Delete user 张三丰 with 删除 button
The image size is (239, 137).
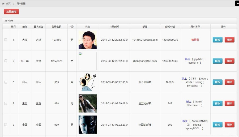point(229,61)
